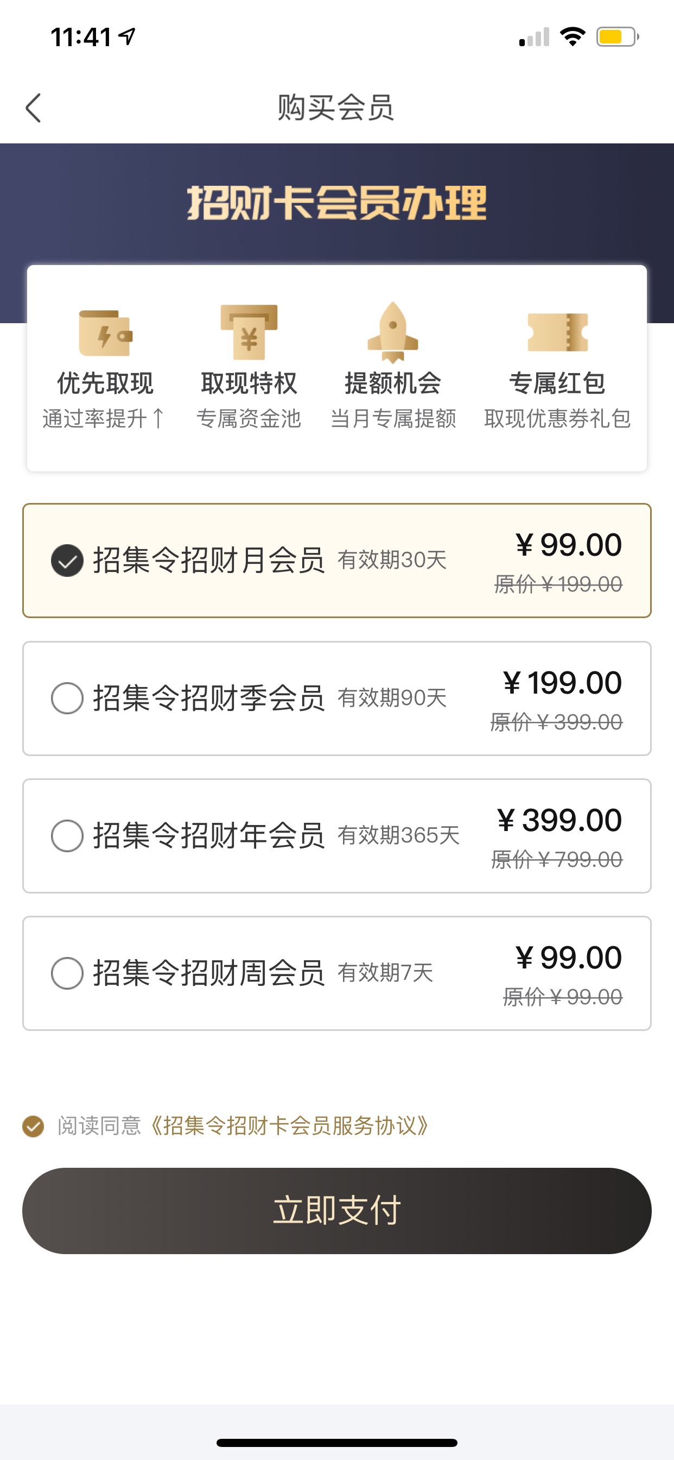674x1460 pixels.
Task: Tap the checked 招集令招财月会员 radio button
Action: coord(67,561)
